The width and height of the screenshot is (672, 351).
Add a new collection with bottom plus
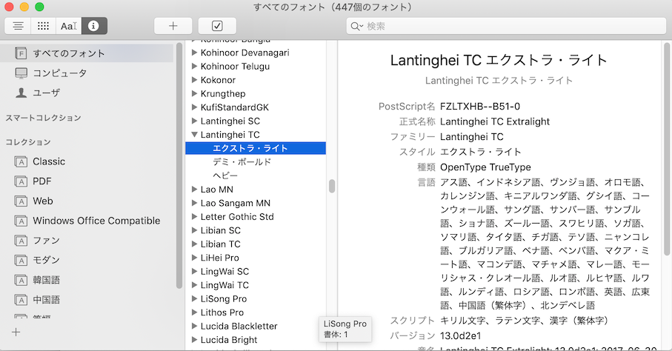[16, 332]
